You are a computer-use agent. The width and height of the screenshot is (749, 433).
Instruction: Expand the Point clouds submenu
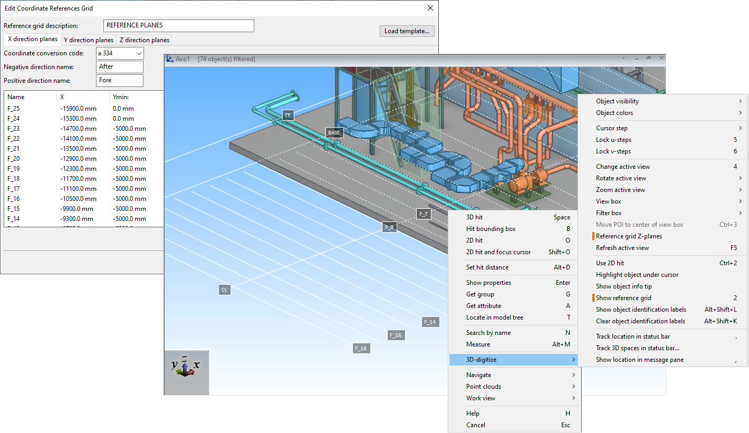point(514,387)
